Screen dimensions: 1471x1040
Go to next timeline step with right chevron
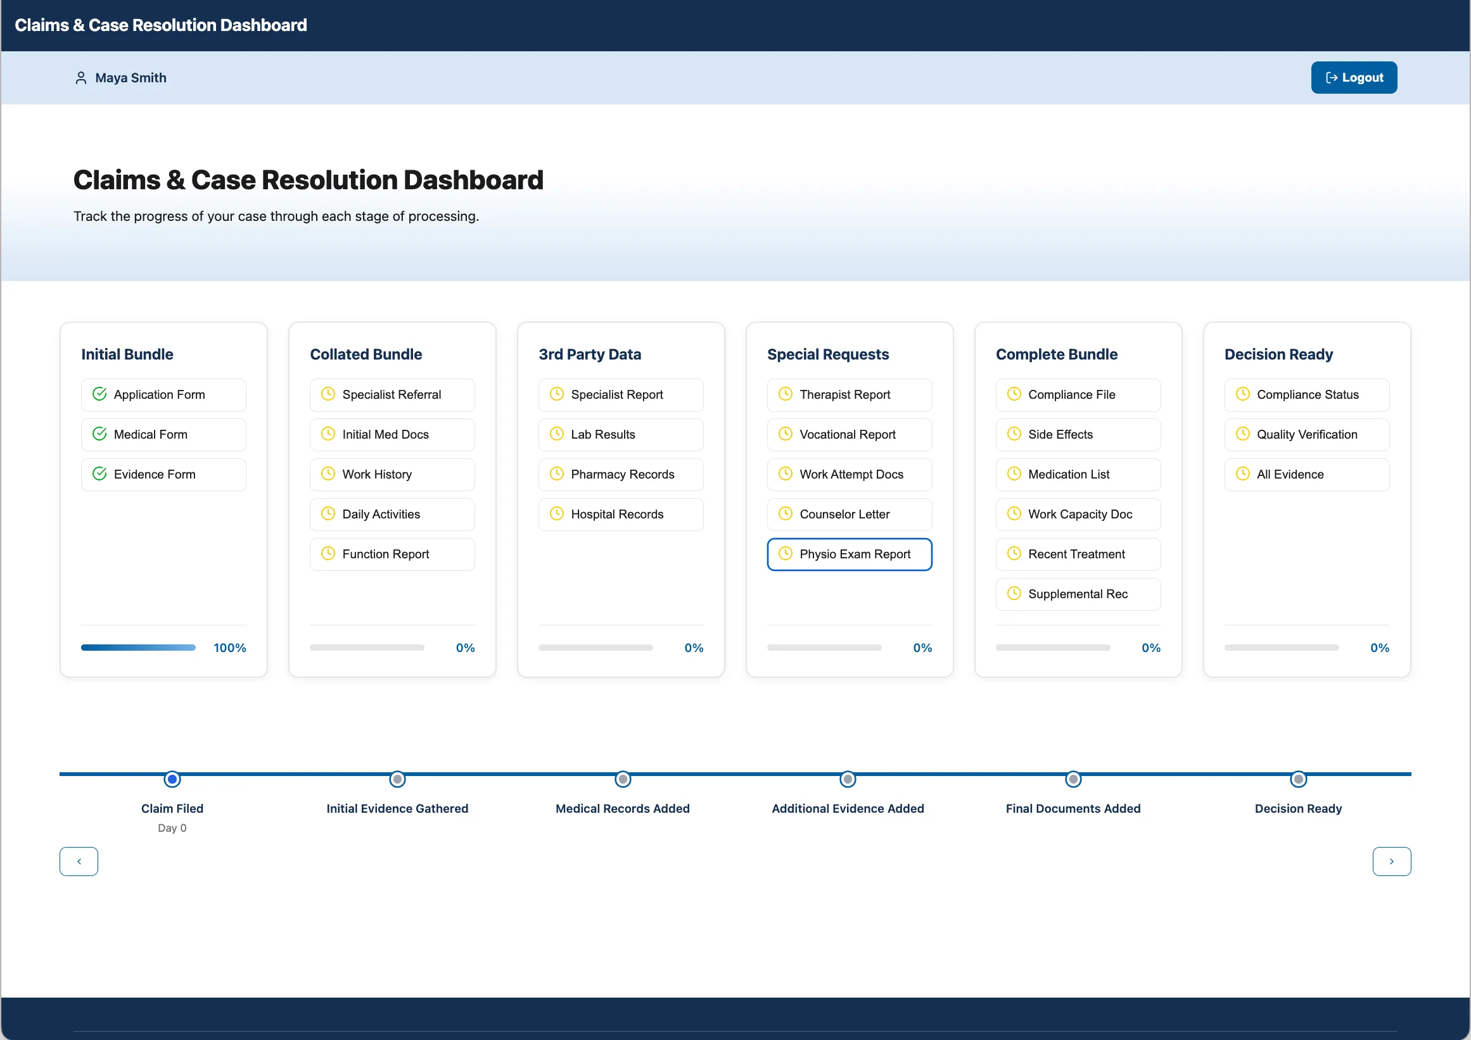[1391, 861]
